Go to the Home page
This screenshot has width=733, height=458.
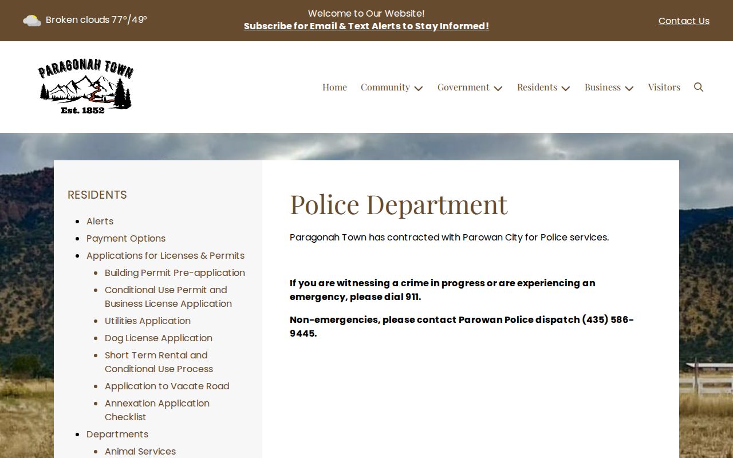[x=334, y=87]
